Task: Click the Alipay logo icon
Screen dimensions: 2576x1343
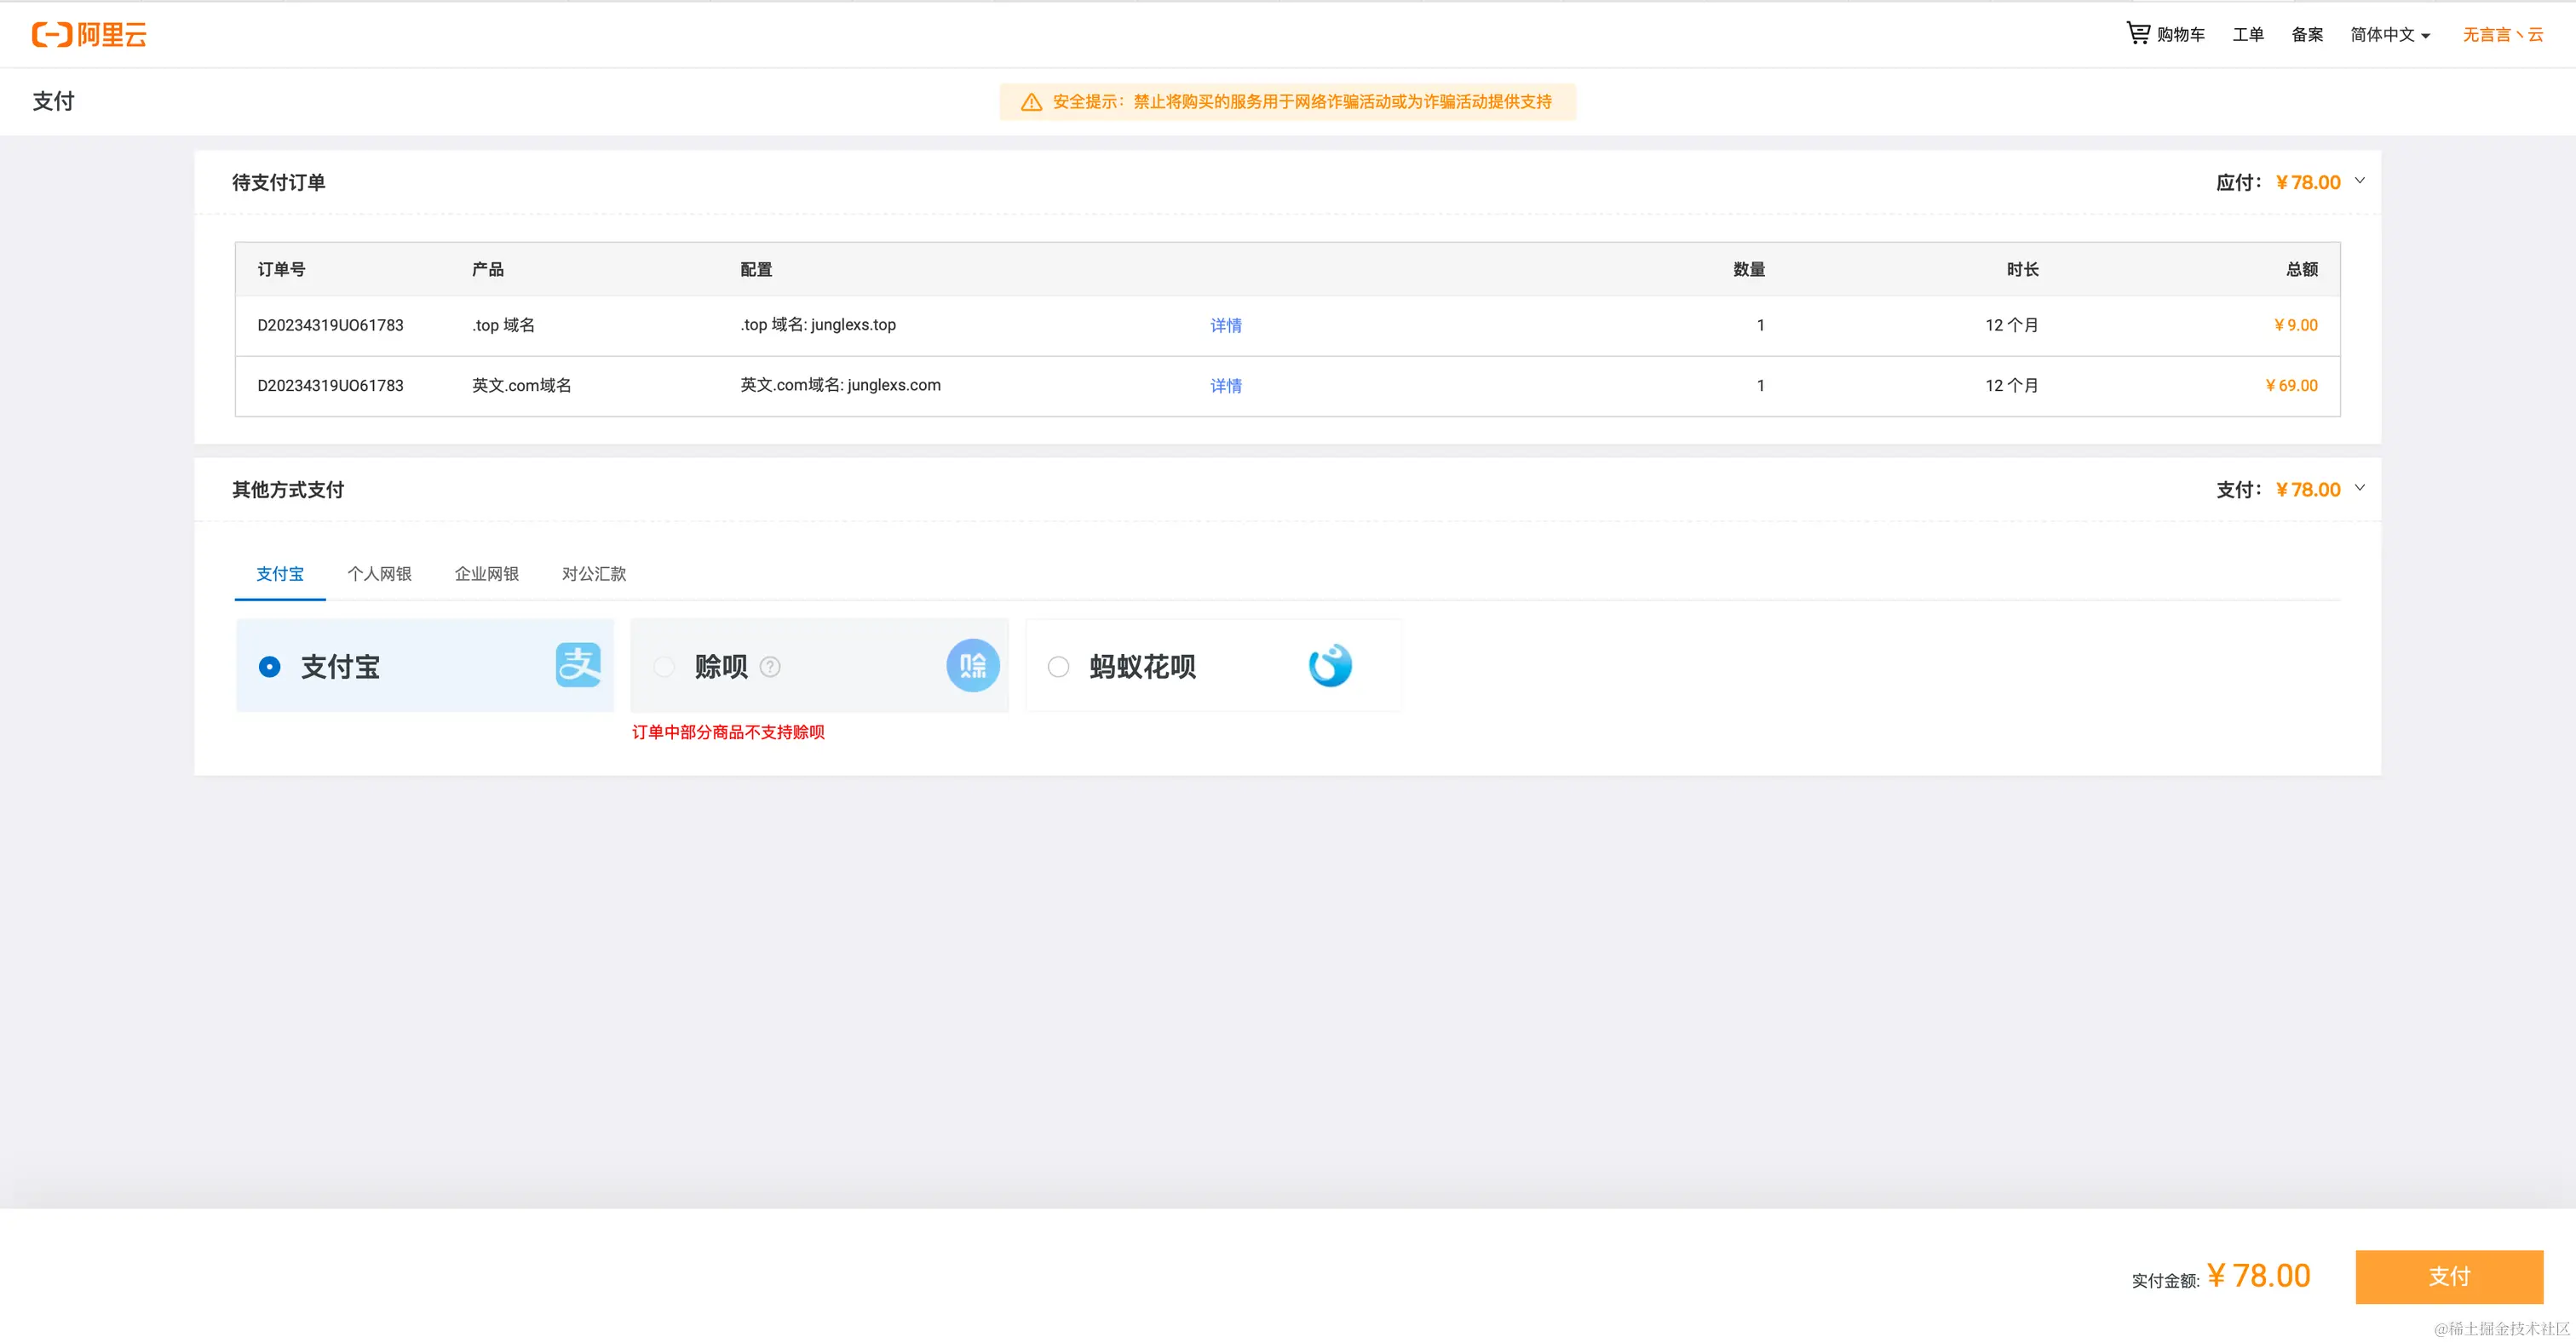Action: click(x=578, y=665)
